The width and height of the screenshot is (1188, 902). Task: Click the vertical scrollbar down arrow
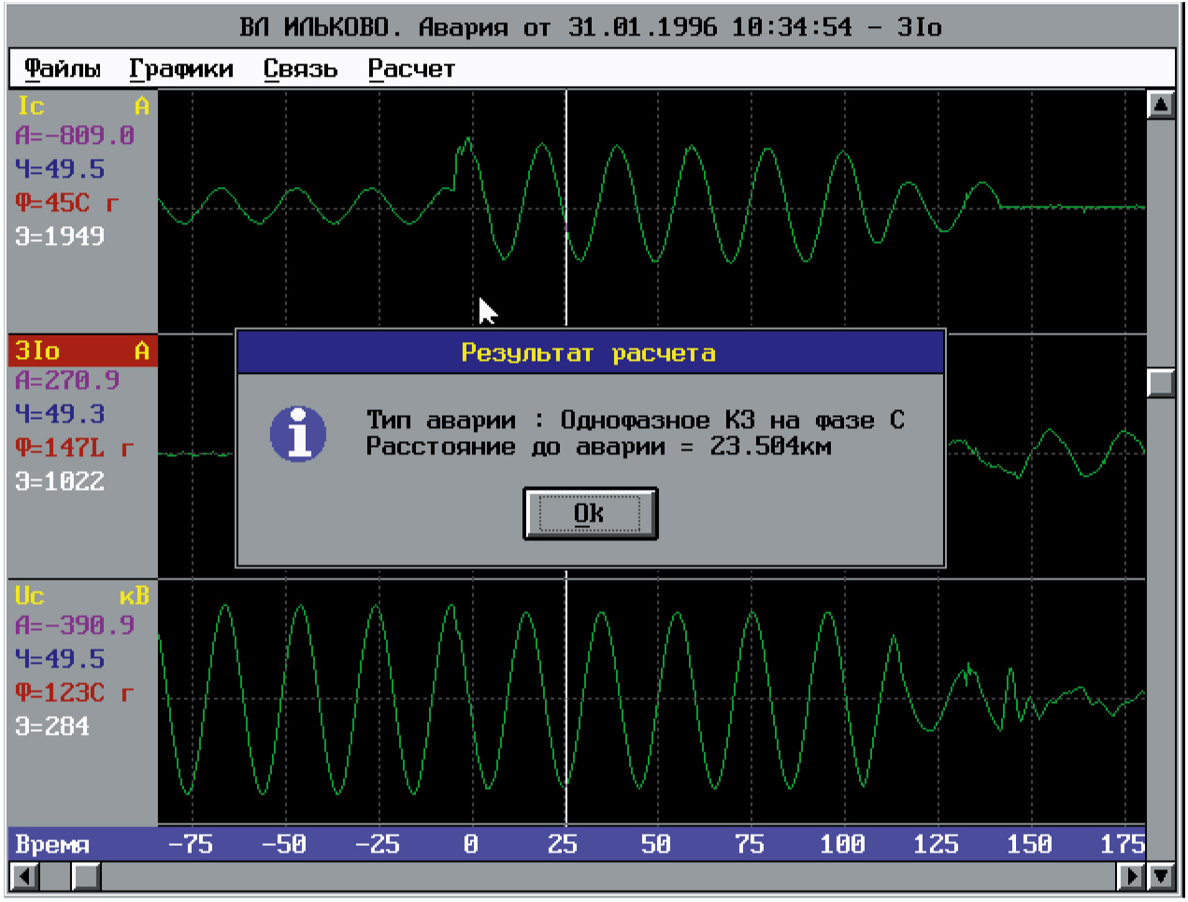[x=1160, y=876]
